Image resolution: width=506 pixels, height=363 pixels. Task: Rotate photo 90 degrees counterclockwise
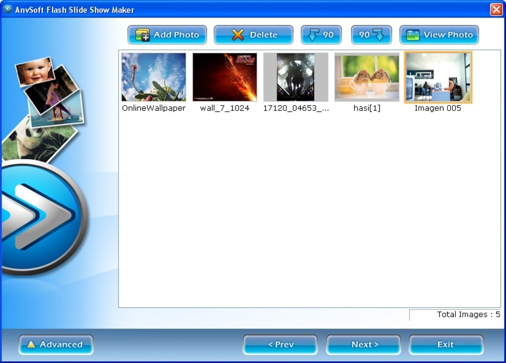(321, 35)
